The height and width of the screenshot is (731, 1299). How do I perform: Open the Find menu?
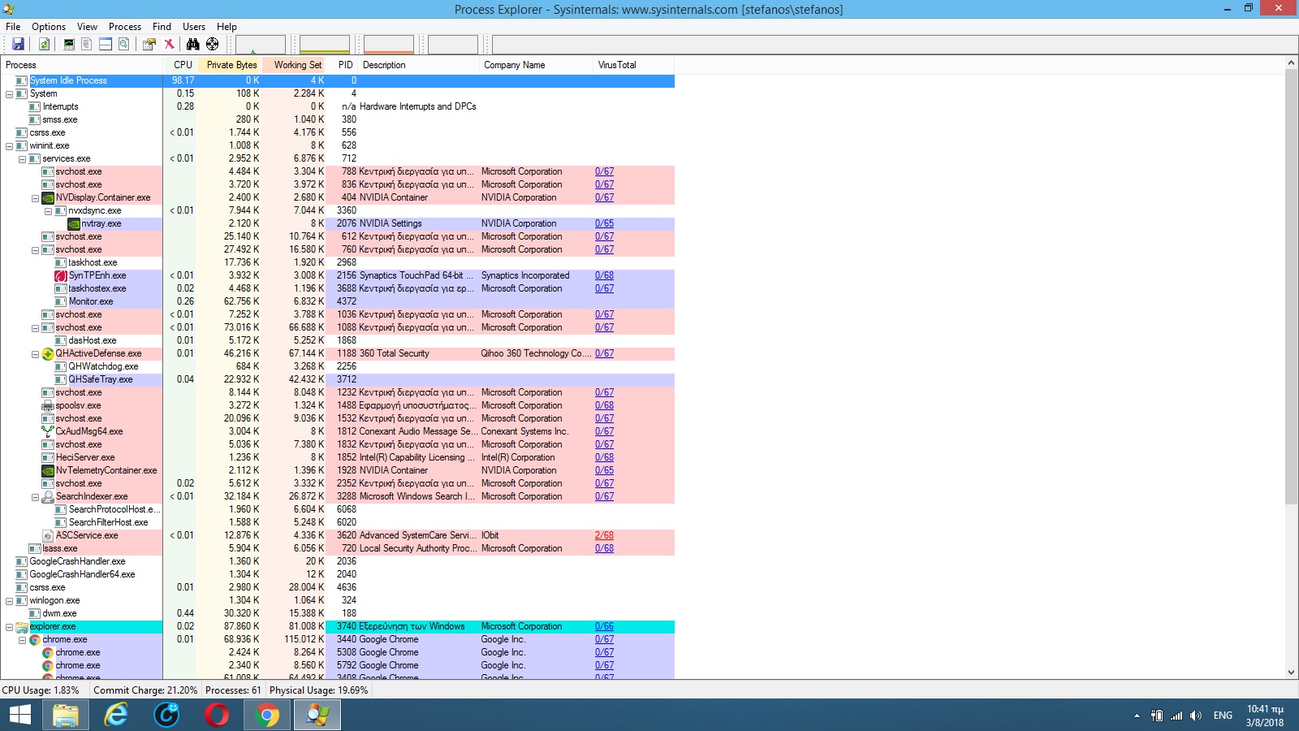(162, 27)
